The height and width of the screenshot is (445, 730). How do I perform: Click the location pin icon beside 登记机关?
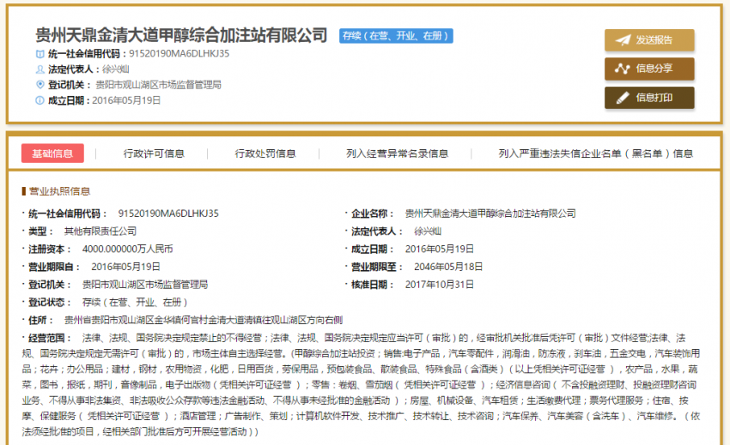[40, 85]
